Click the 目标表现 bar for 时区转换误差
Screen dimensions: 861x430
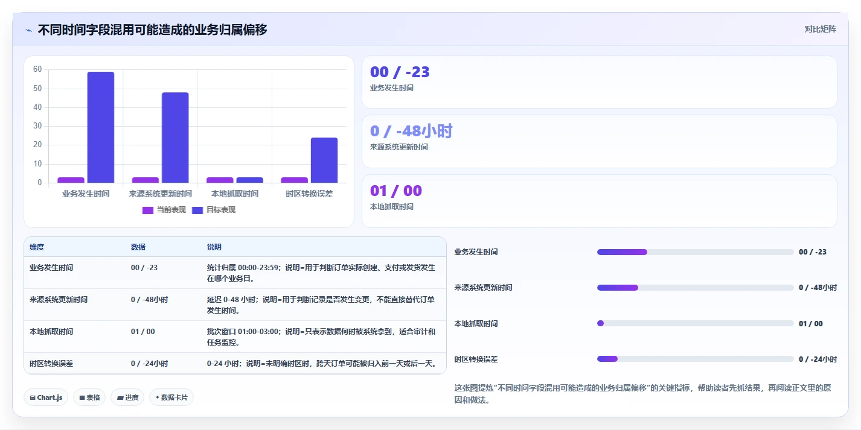(324, 160)
